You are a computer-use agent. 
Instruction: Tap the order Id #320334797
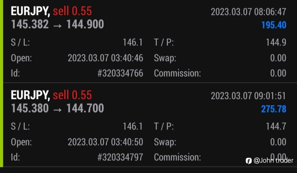pos(120,157)
